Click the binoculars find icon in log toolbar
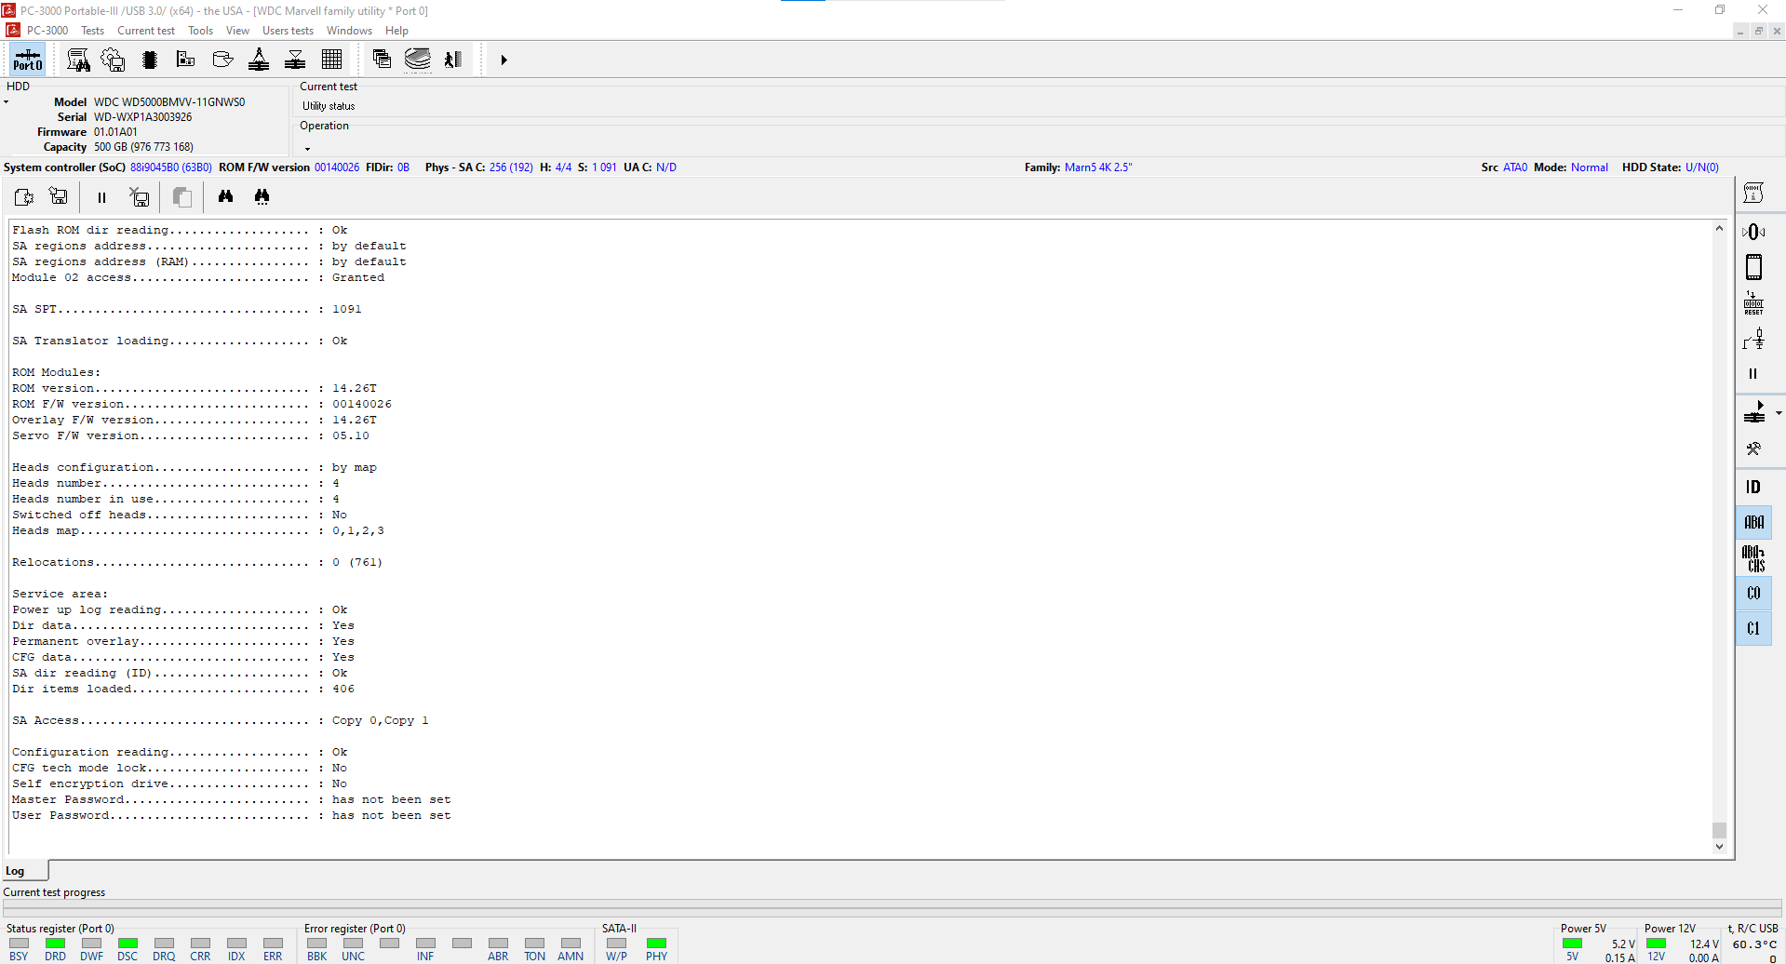This screenshot has height=964, width=1786. pos(225,196)
